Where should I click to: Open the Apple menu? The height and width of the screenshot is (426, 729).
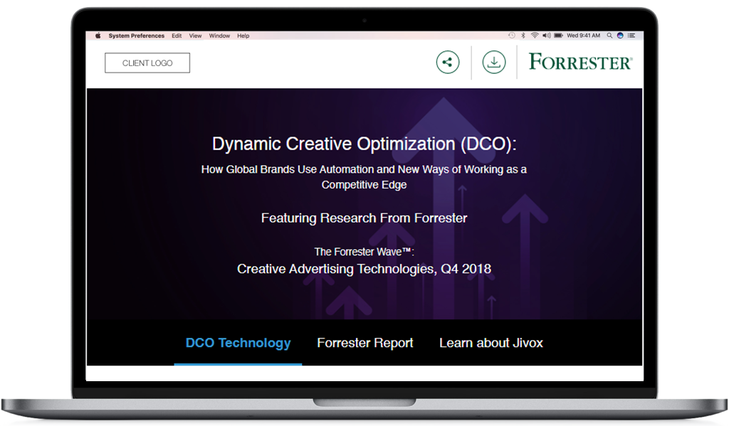[x=98, y=36]
